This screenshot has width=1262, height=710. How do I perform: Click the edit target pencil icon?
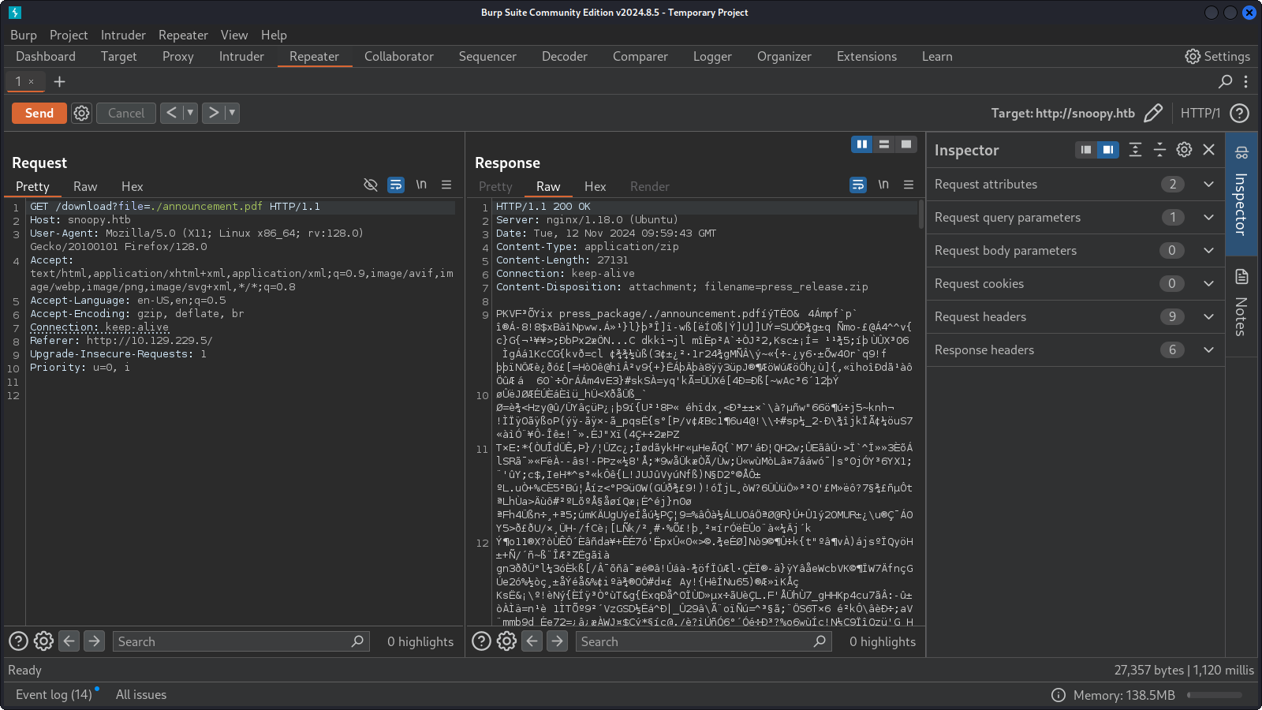click(x=1152, y=113)
